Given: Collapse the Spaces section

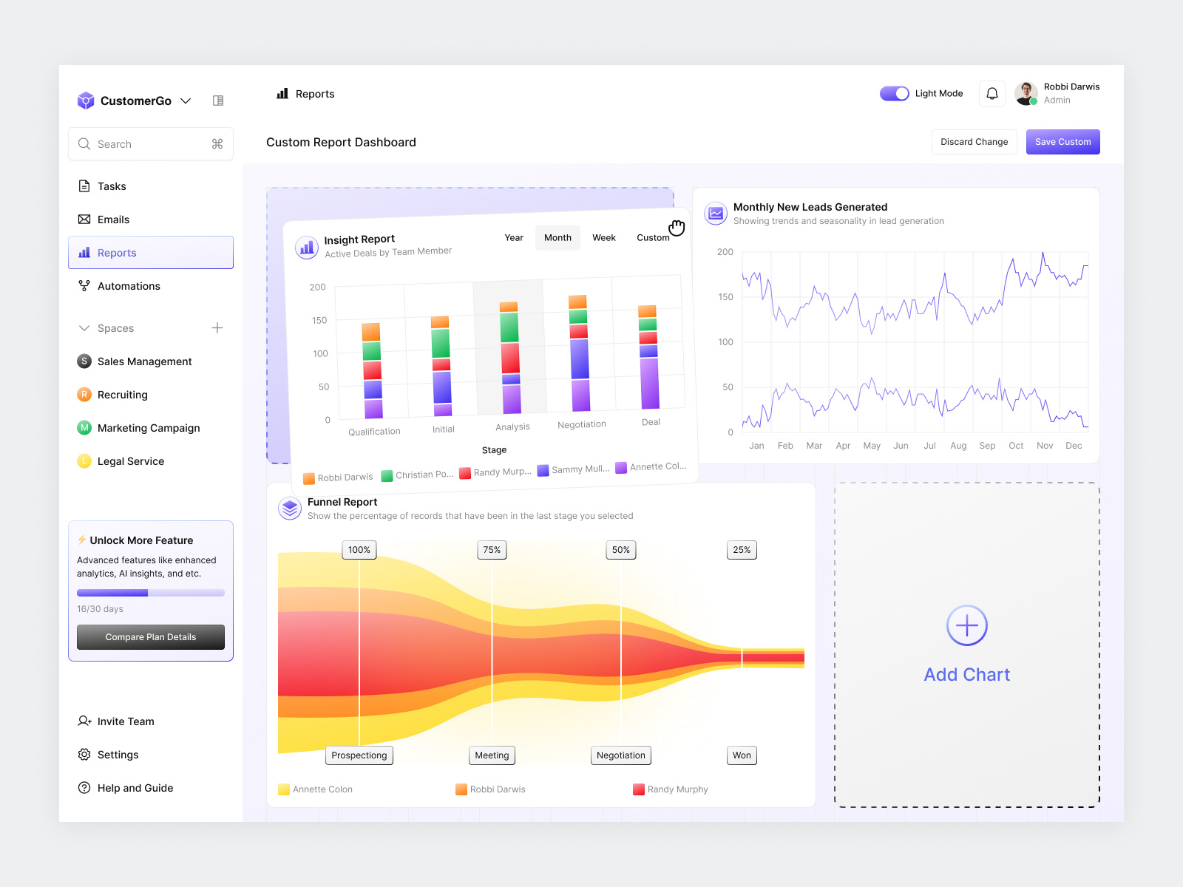Looking at the screenshot, I should [x=84, y=327].
